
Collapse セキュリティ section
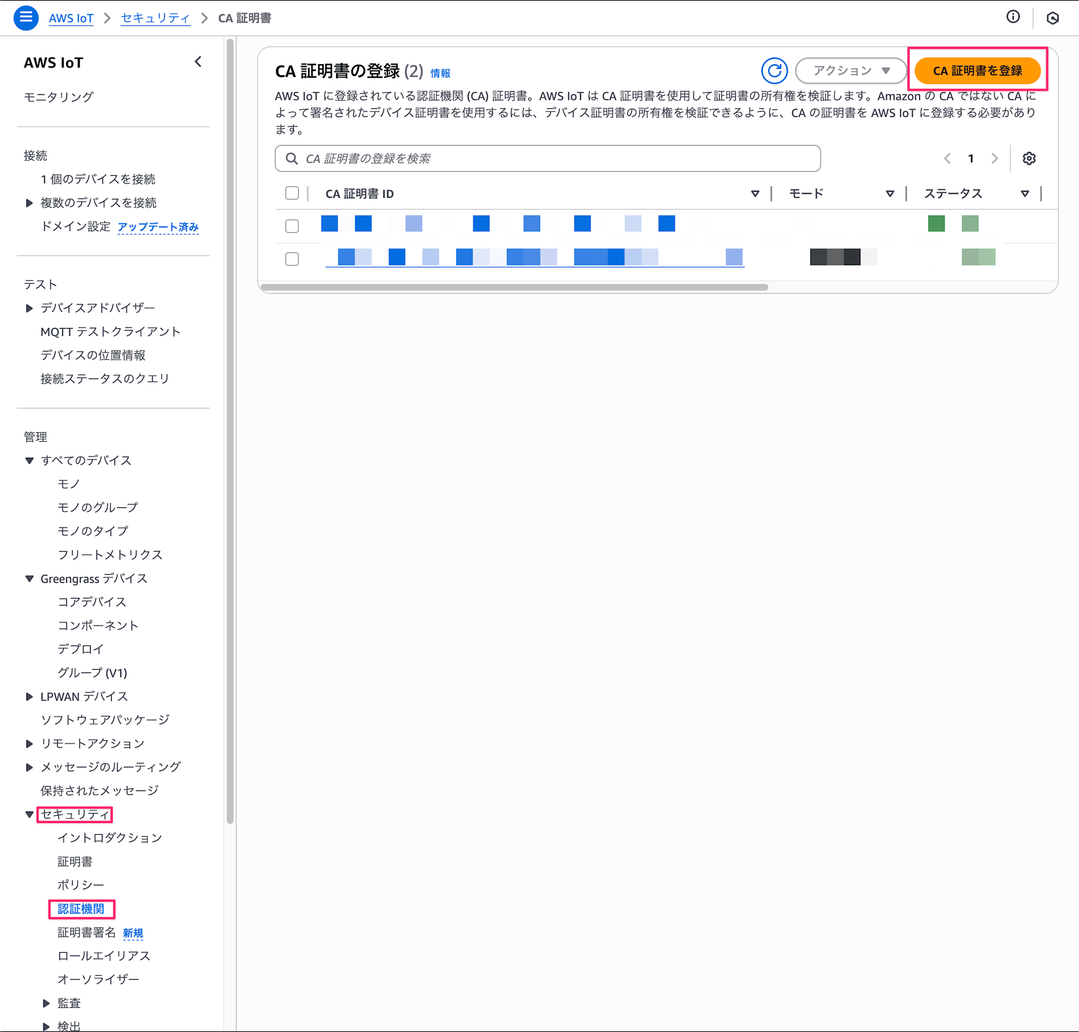(29, 814)
